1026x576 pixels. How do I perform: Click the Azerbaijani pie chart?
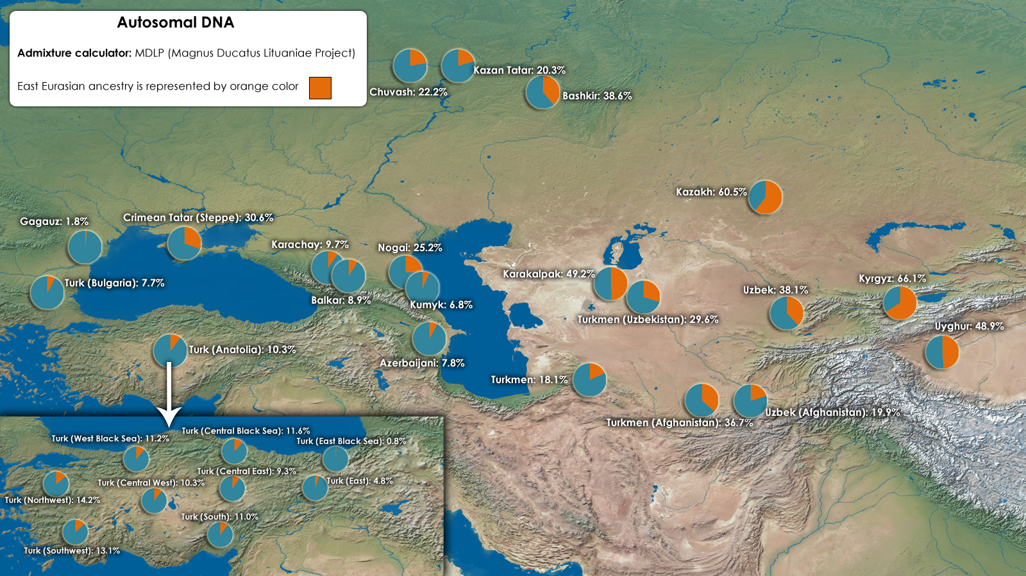[429, 338]
